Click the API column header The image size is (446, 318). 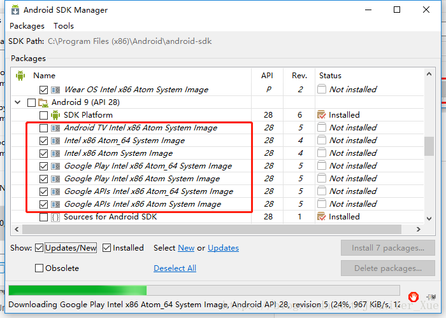pos(267,76)
